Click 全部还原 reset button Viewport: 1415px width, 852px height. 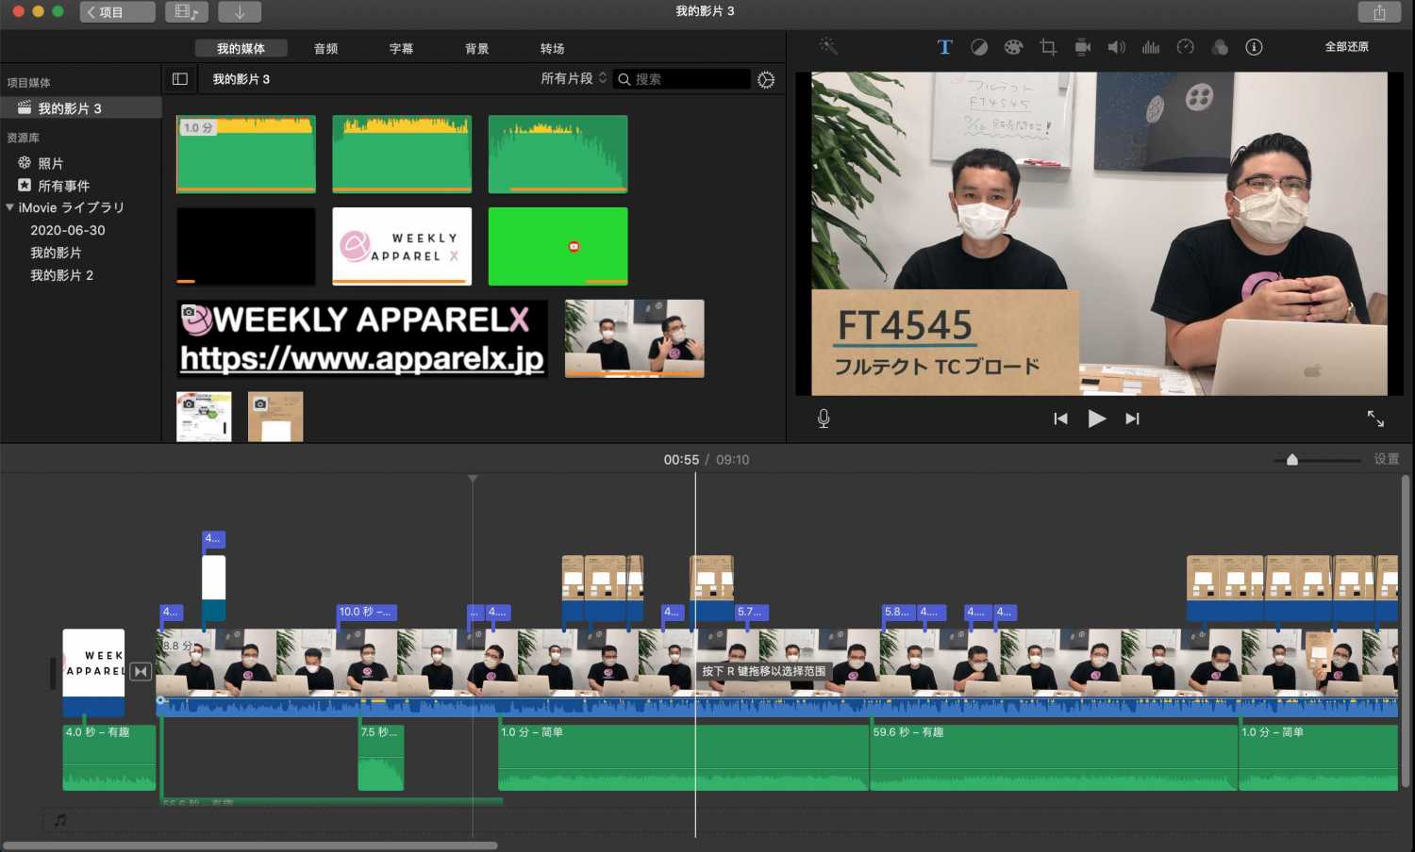pos(1346,47)
